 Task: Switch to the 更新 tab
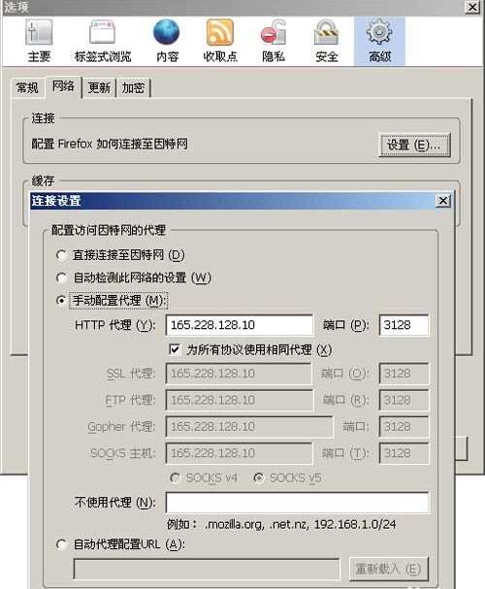click(99, 88)
